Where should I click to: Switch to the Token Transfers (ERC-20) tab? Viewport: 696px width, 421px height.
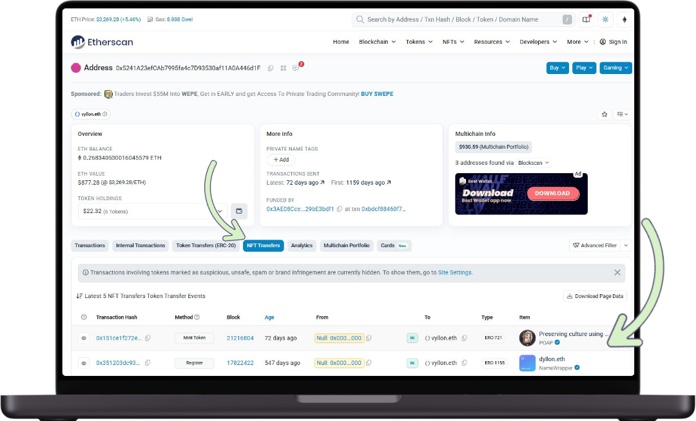[x=206, y=245]
